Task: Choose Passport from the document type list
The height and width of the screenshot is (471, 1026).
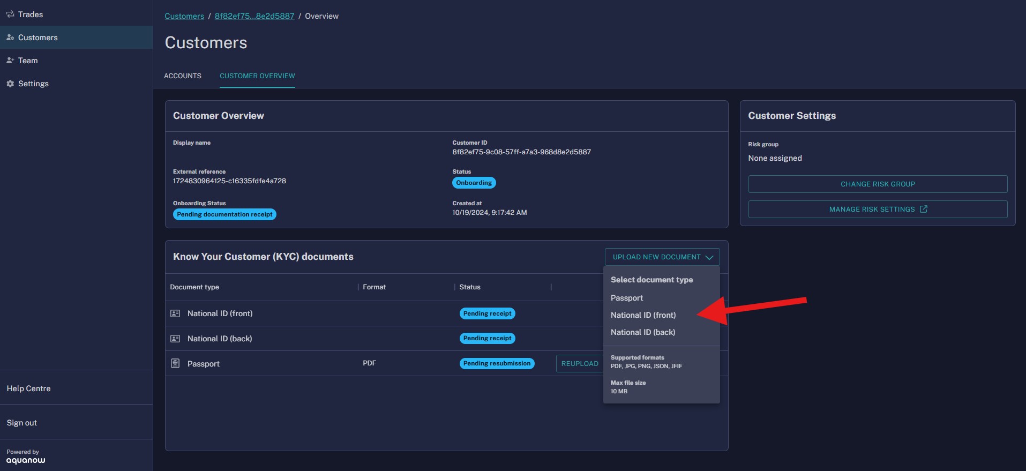Action: [626, 298]
